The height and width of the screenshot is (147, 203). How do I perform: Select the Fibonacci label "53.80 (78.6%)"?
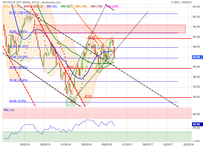(x=19, y=31)
